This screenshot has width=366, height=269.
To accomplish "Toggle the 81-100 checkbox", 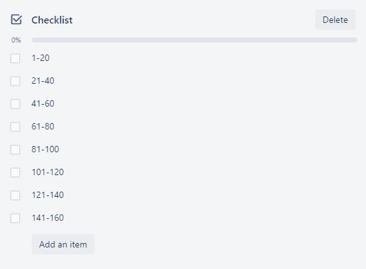I will click(15, 150).
